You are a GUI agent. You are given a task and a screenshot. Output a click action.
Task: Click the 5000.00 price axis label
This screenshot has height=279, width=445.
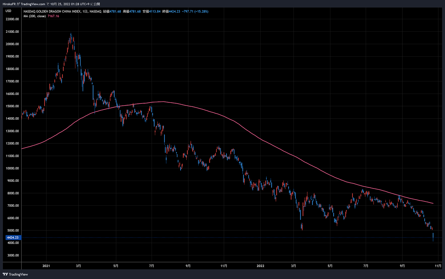pyautogui.click(x=13, y=230)
